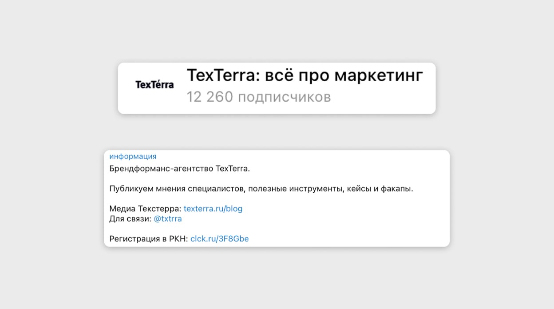Click the 'Регистрация в РКН:' label
Image resolution: width=554 pixels, height=309 pixels.
click(x=149, y=239)
